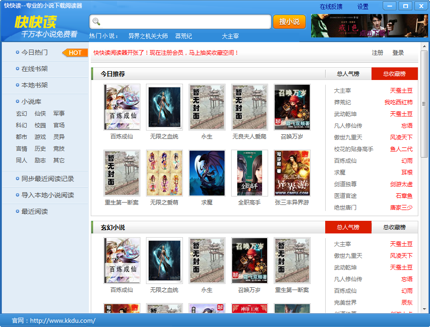The width and height of the screenshot is (430, 327).
Task: Open 召唤万岁 cover in 今日推荐
Action: [x=292, y=107]
